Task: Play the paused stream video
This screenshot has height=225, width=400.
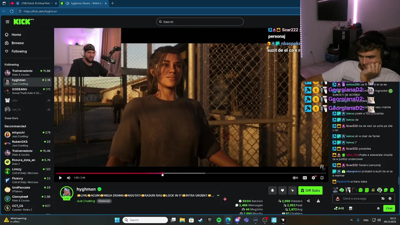Action: click(x=60, y=178)
